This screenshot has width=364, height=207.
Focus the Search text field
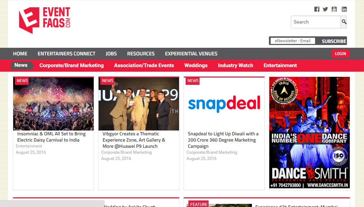[315, 22]
